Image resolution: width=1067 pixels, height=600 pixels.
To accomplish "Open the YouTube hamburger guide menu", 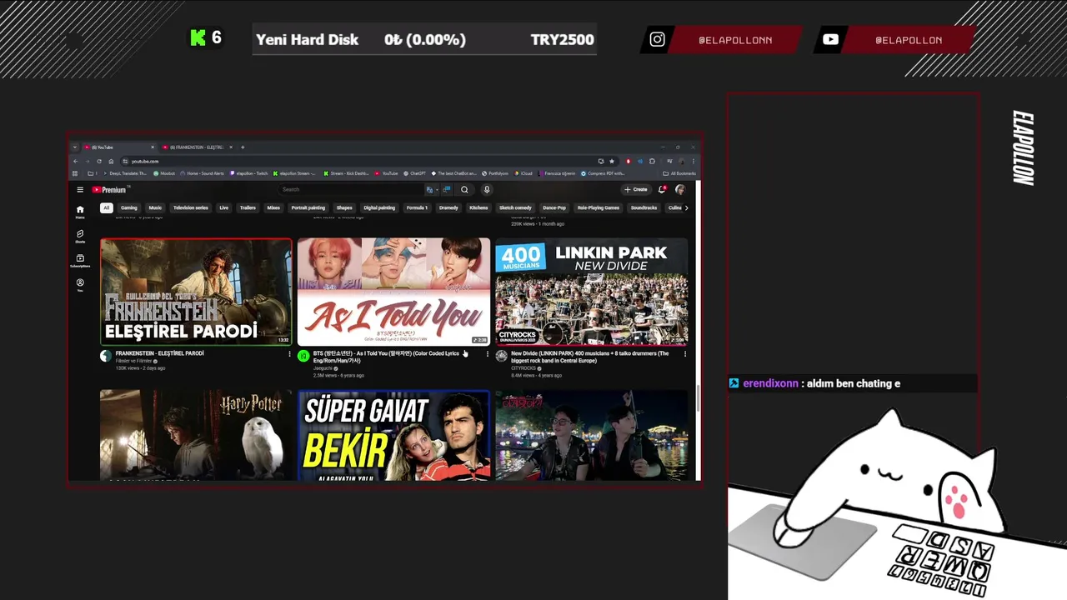I will (80, 190).
